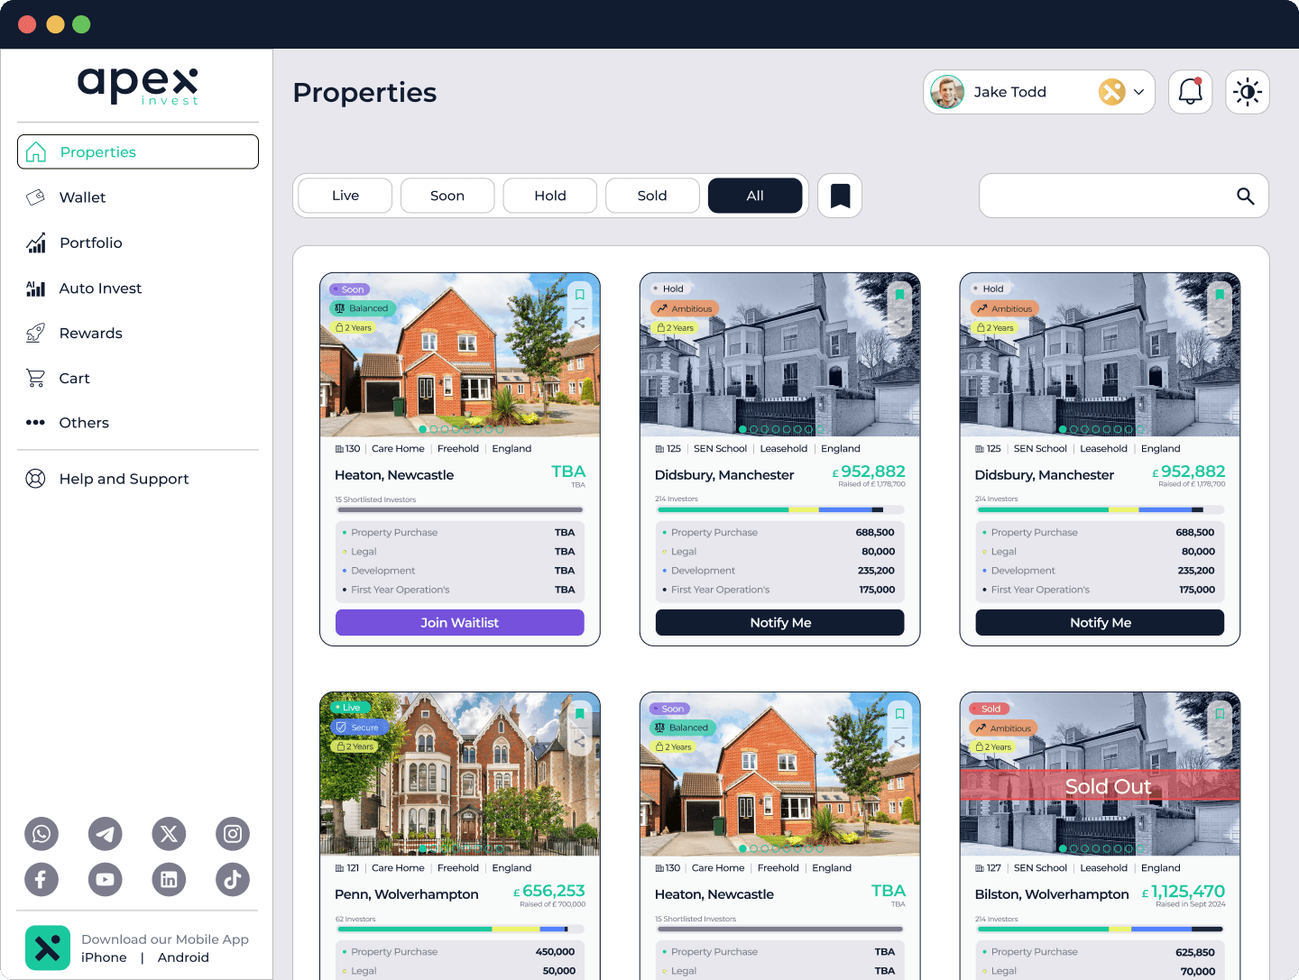Click the Download our Mobile App text
Screen dimensions: 1299x980
click(165, 939)
